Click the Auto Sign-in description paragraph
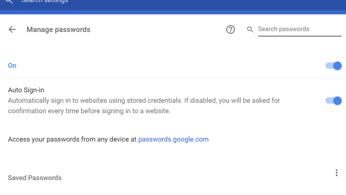This screenshot has height=195, width=346. (x=144, y=106)
